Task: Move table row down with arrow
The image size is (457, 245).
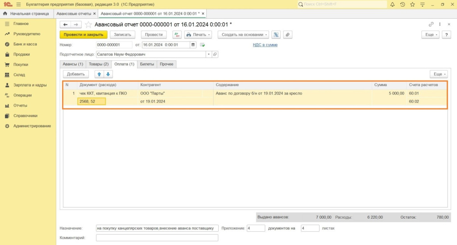Action: click(108, 74)
